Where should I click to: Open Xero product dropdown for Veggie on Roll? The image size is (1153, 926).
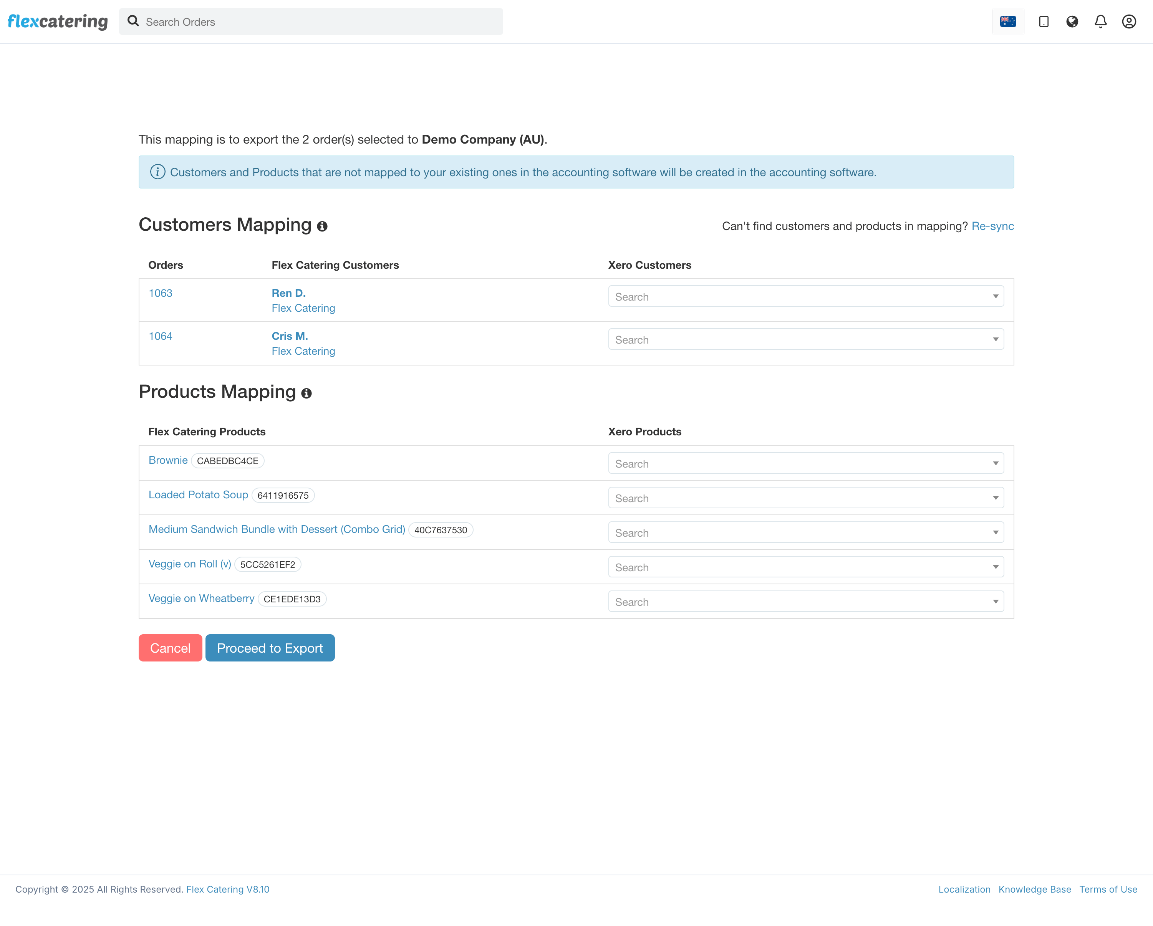[x=806, y=567]
